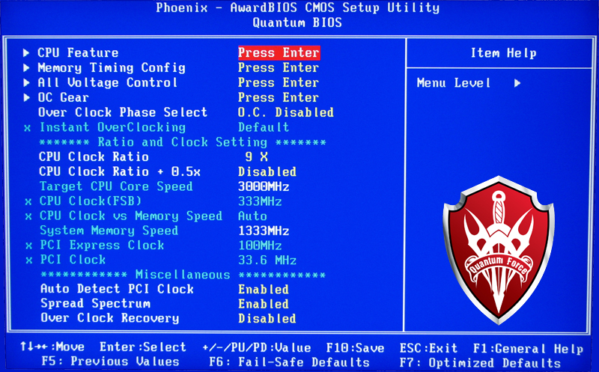Click the F6: Fail-Safe Defaults hint
599x372 pixels.
point(290,362)
